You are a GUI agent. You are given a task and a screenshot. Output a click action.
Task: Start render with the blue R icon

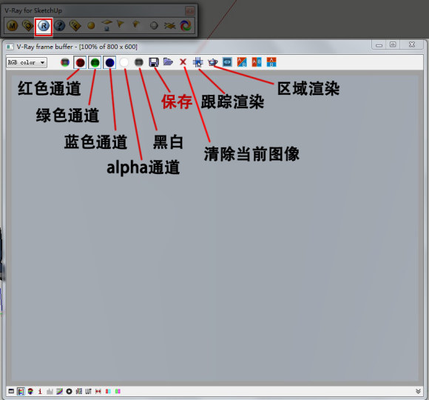tap(44, 26)
